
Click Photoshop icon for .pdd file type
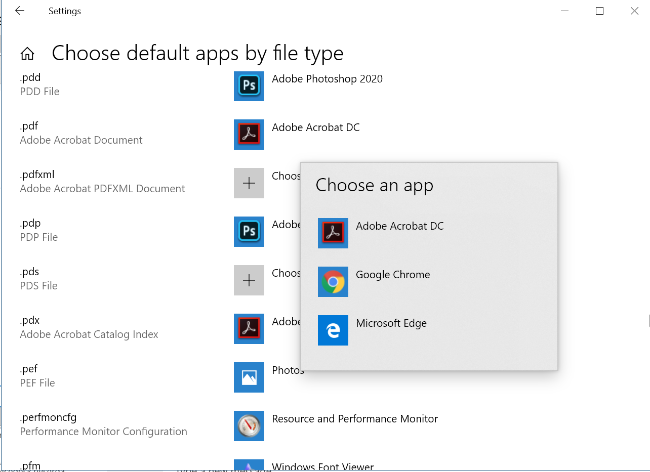pyautogui.click(x=249, y=86)
